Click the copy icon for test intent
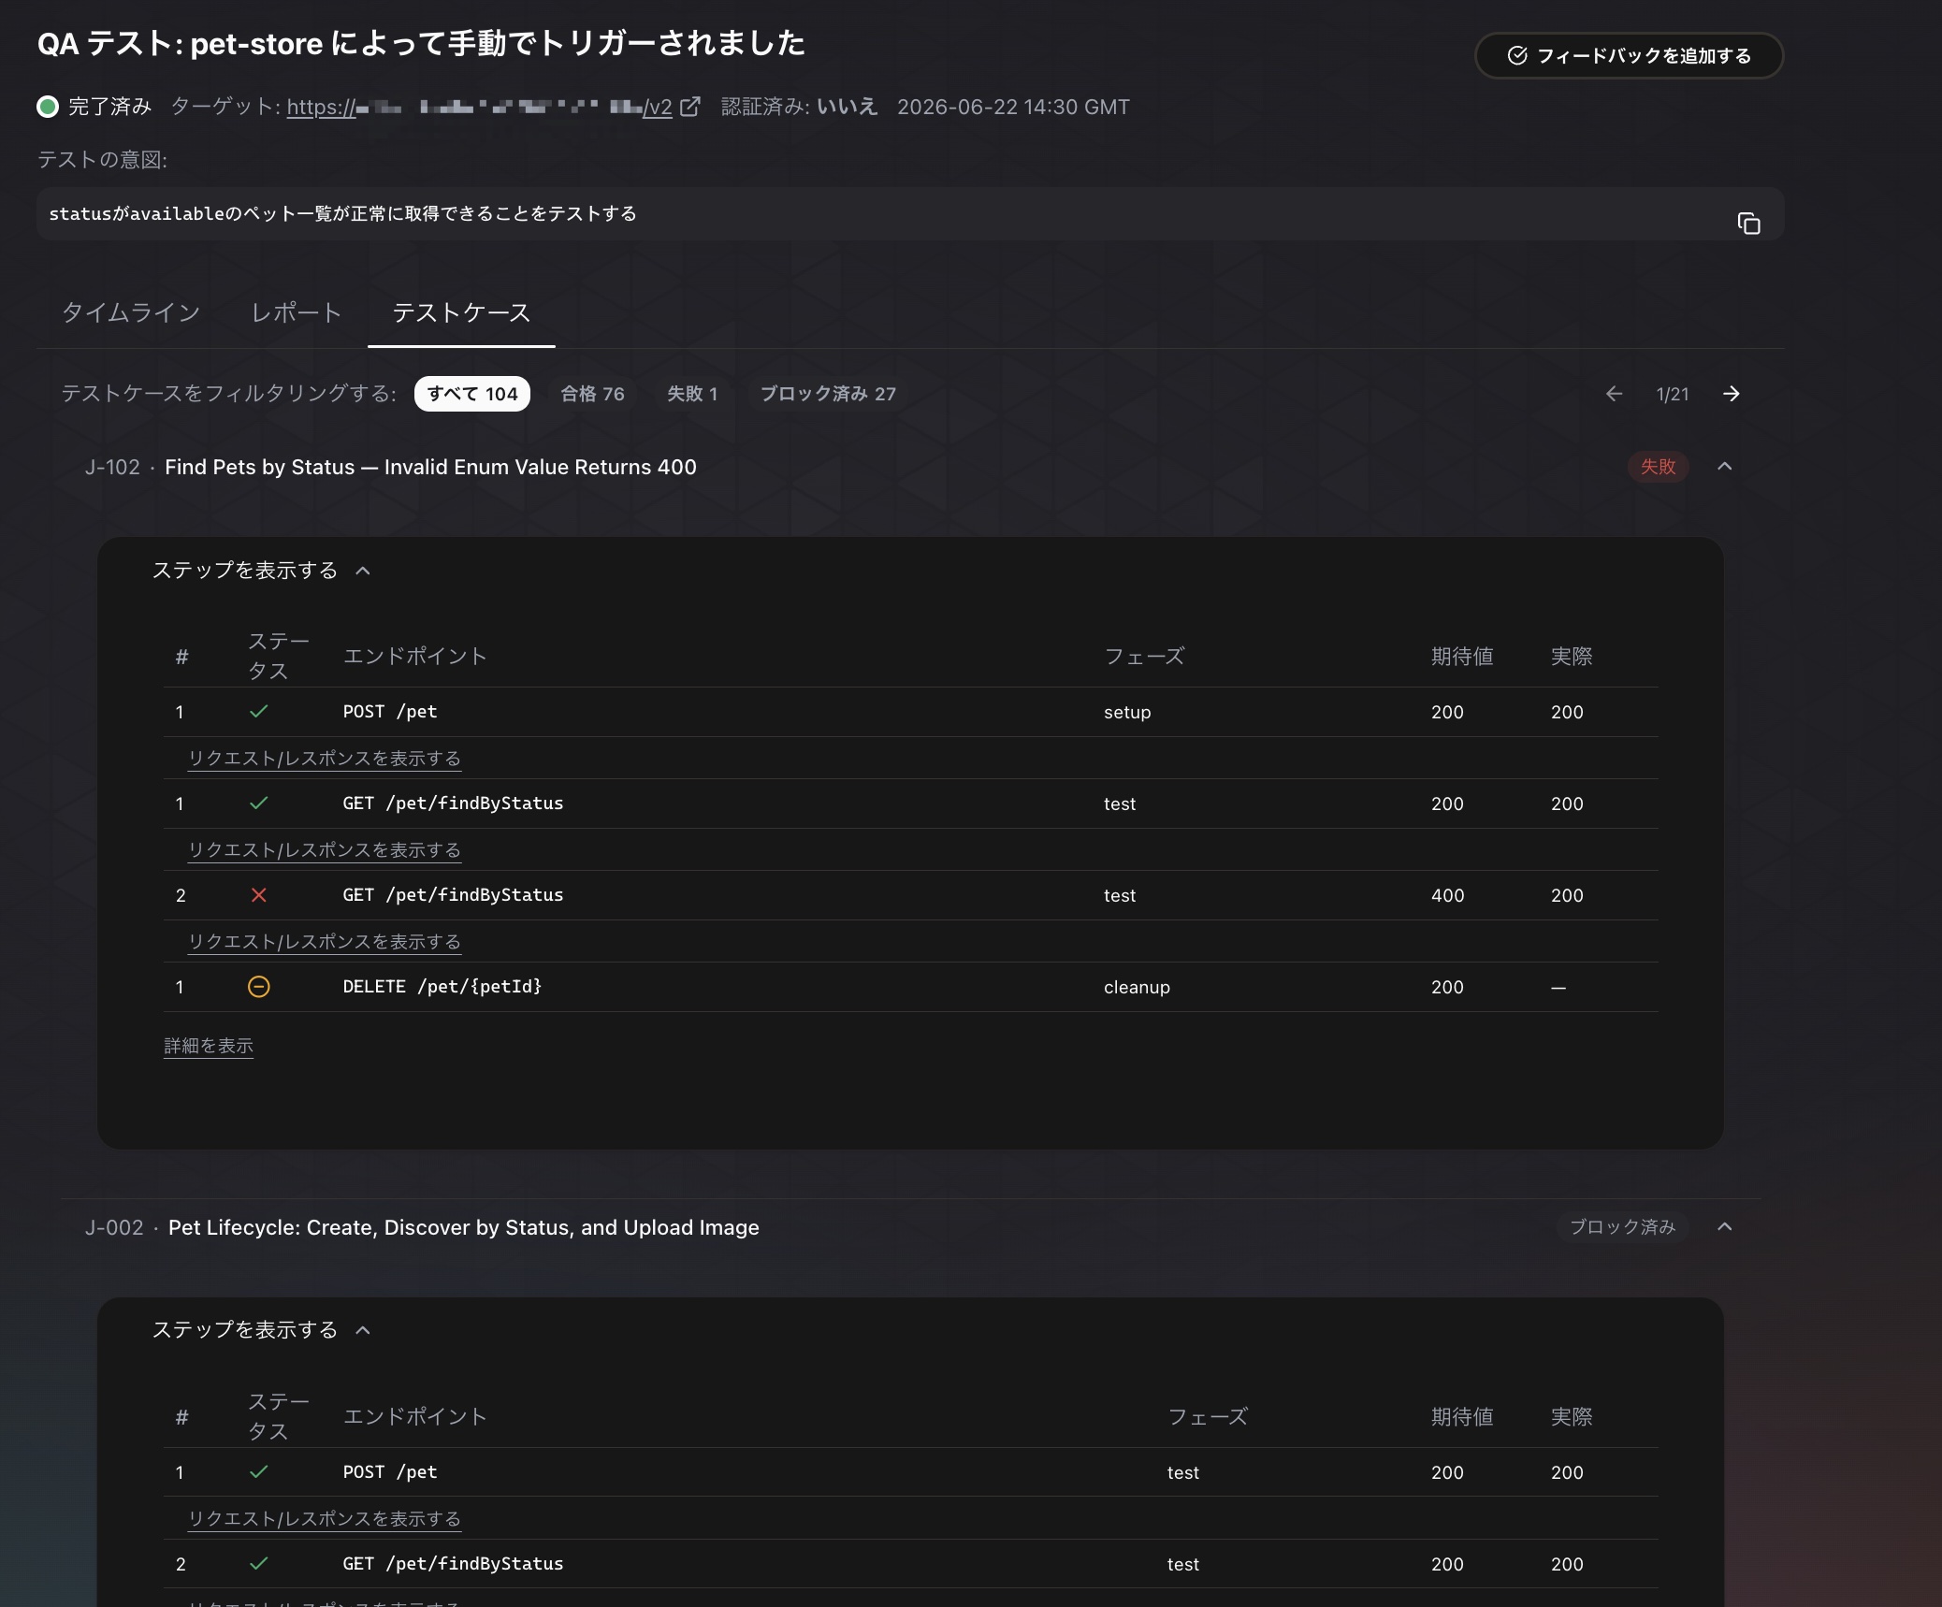Screen dimensions: 1942x1607 tap(1748, 224)
